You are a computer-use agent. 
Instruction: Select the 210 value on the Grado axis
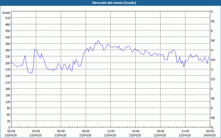[8, 83]
